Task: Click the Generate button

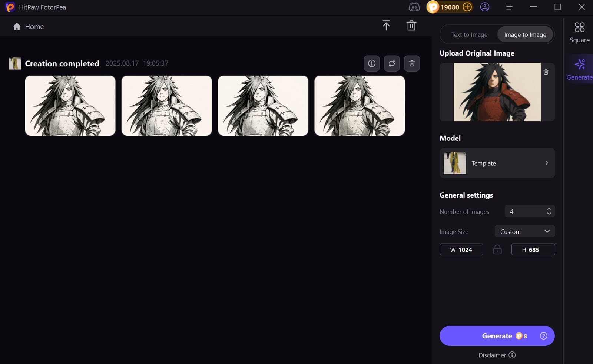Action: click(x=497, y=336)
